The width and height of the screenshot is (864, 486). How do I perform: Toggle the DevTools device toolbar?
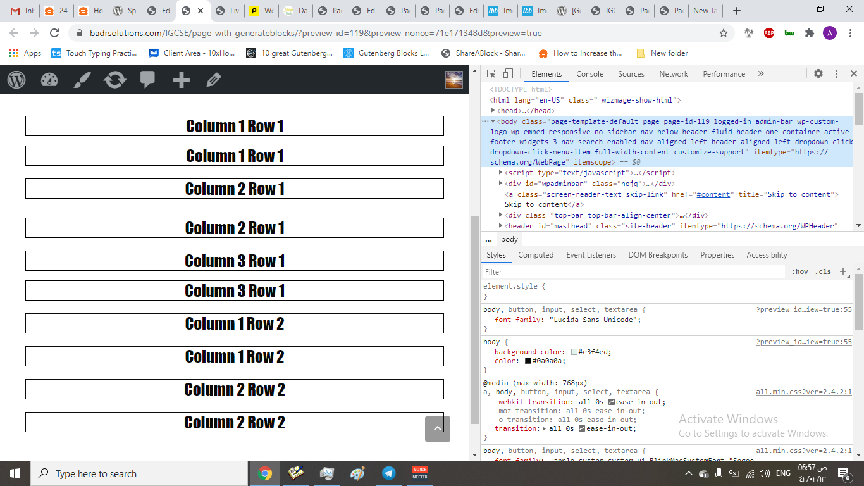[508, 74]
